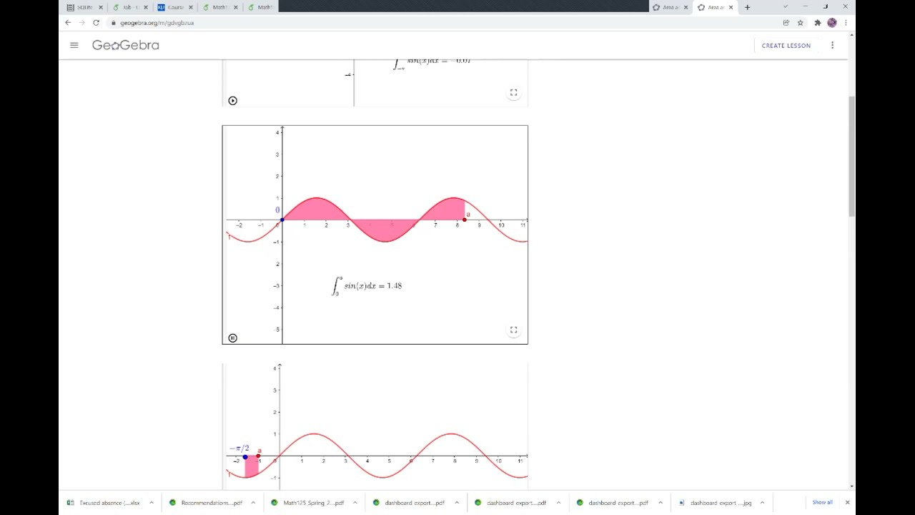
Task: Open the GeoGebra hamburger menu
Action: point(74,45)
